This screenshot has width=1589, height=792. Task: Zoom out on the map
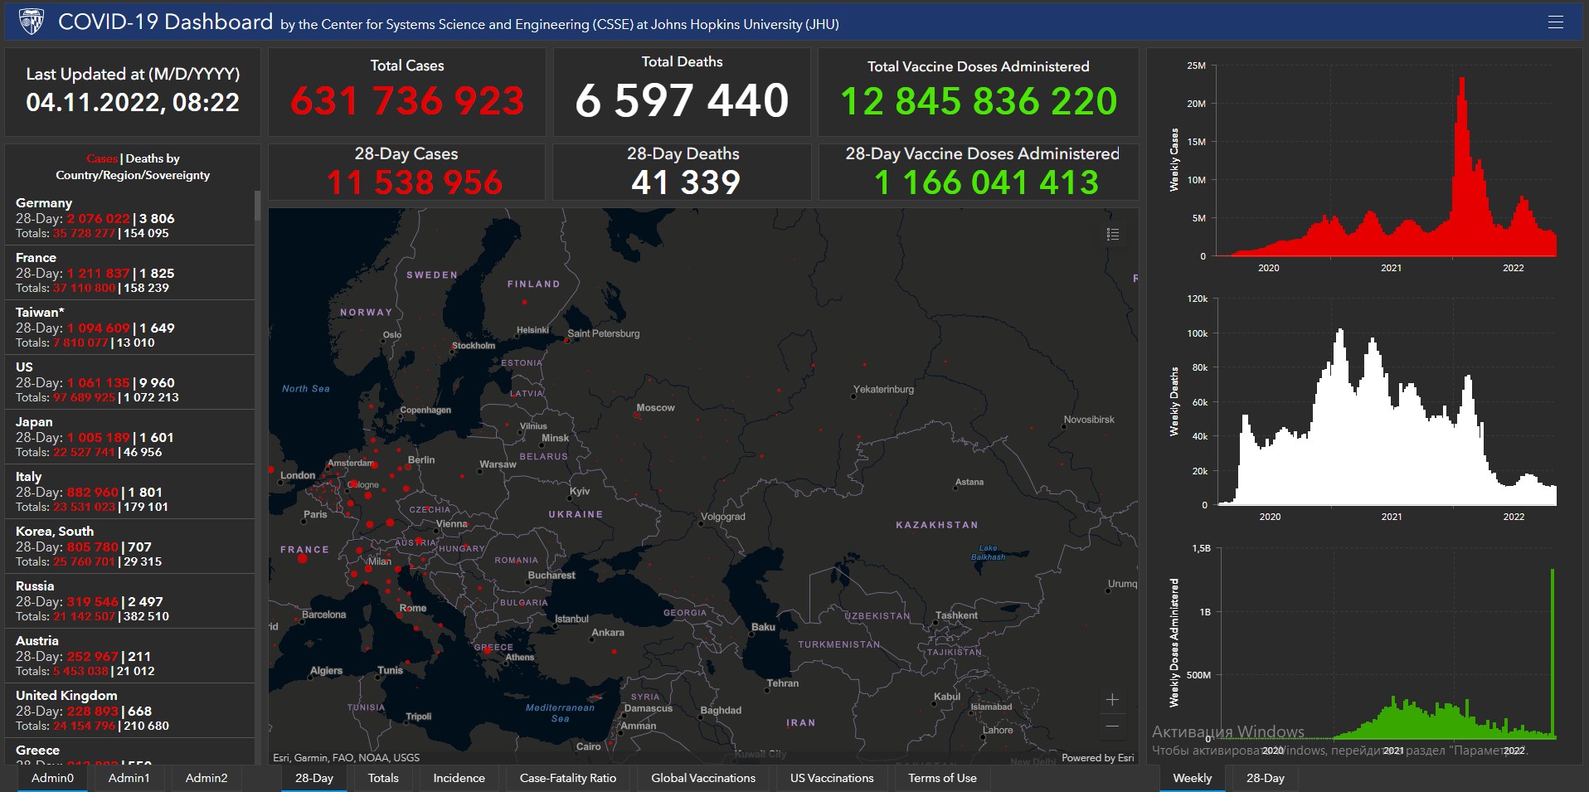[x=1112, y=726]
